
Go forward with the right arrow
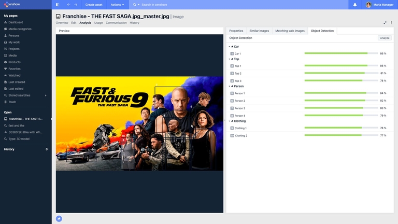coord(76,5)
